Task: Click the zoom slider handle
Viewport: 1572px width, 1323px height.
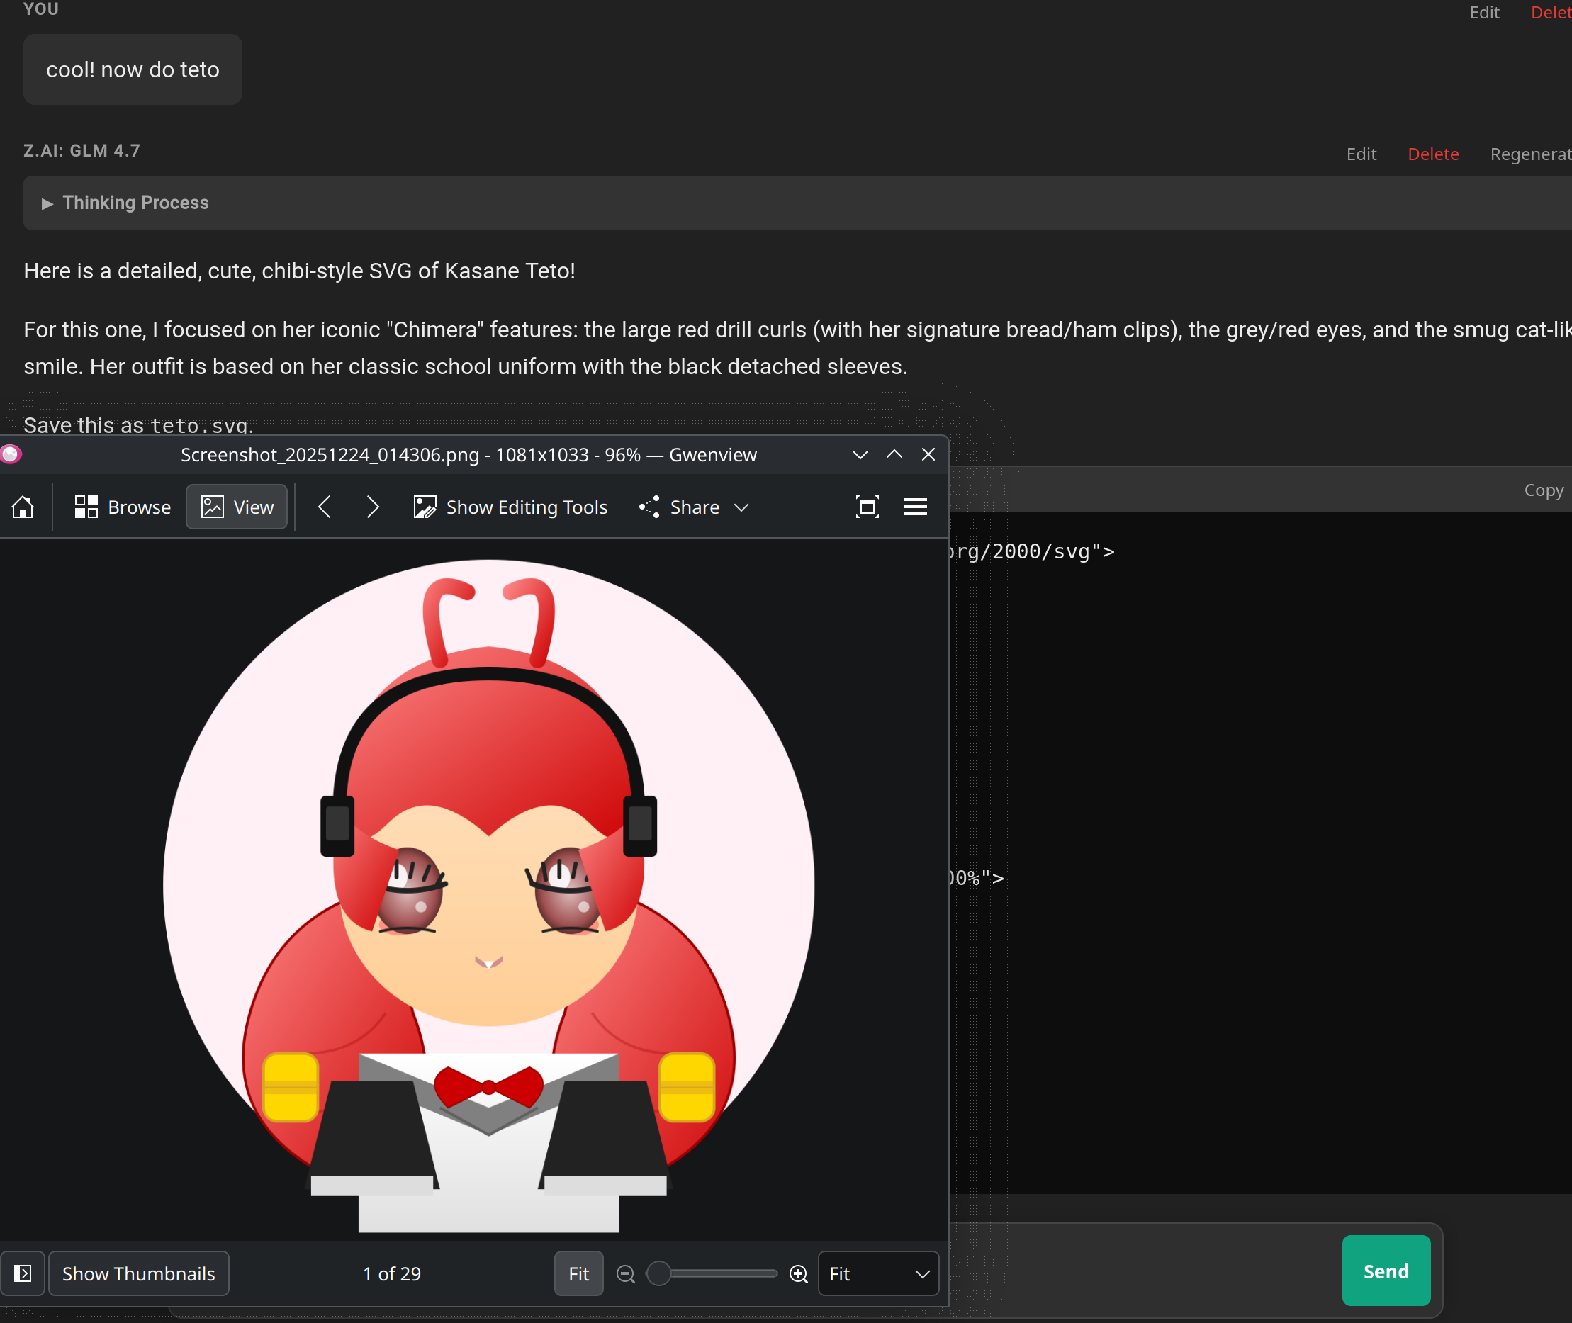Action: click(658, 1274)
